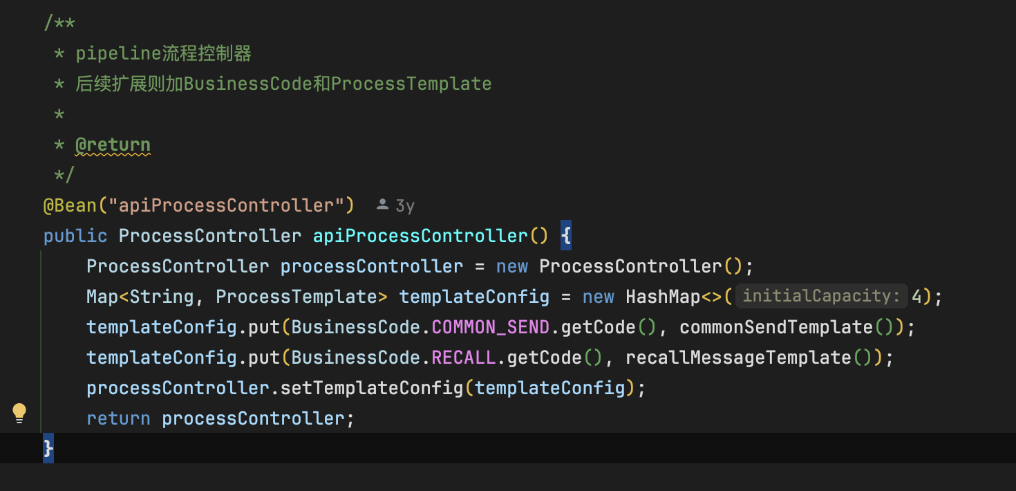Click the highlighted closing curly brace

[48, 449]
